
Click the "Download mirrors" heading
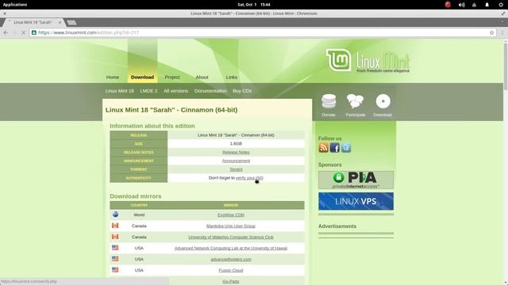coord(136,196)
